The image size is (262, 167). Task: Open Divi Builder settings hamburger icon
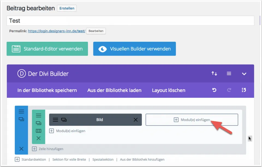click(x=229, y=74)
